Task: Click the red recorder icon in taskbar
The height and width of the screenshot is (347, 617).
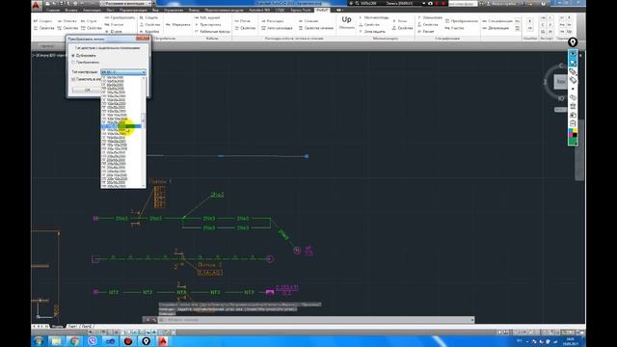Action: 128,341
